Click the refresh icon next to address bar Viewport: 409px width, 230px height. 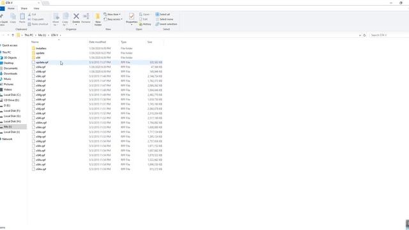pos(365,35)
